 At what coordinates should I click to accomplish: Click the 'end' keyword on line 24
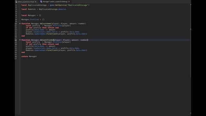[23, 52]
